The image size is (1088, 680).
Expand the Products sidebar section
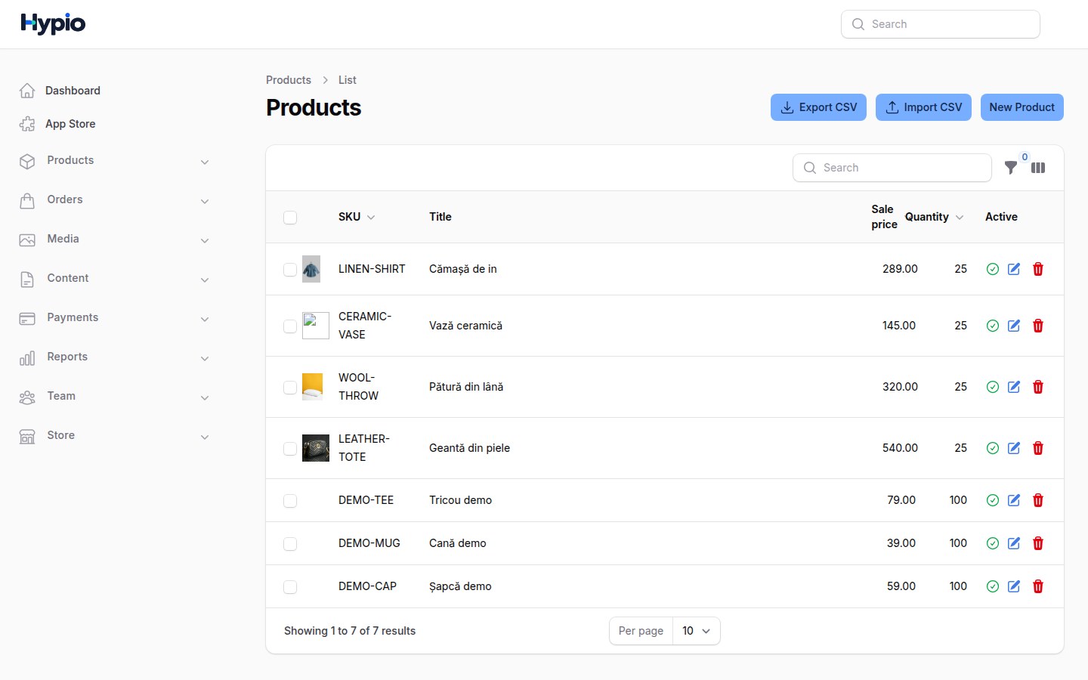[x=115, y=161]
